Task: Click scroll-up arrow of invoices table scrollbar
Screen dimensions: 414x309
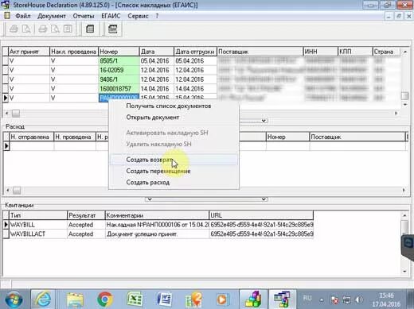Action: (x=405, y=52)
